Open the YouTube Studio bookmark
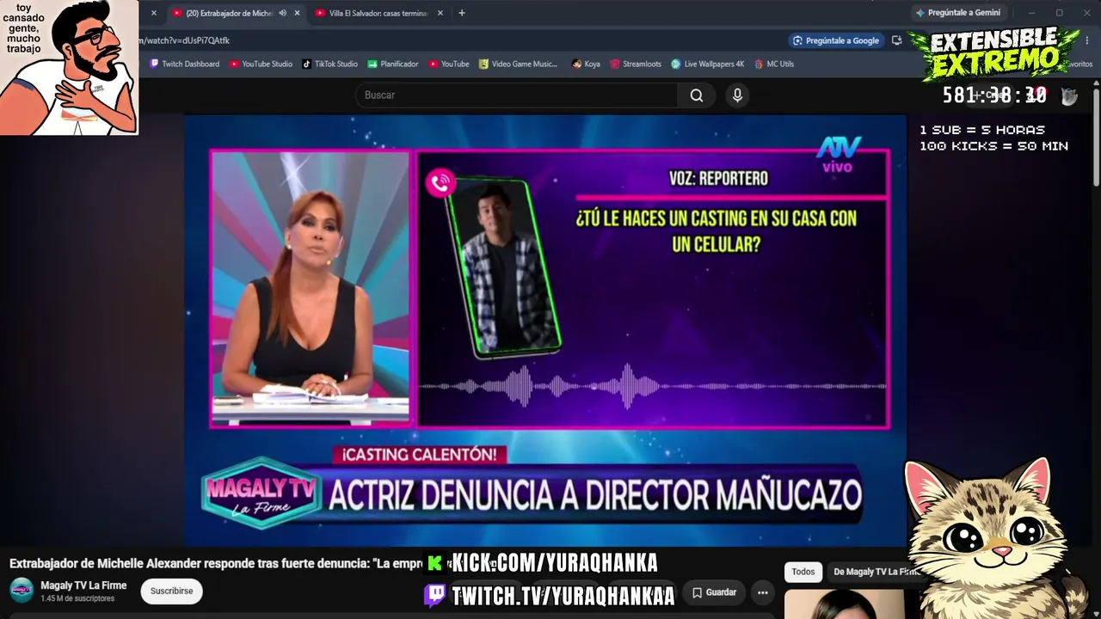Image resolution: width=1101 pixels, height=619 pixels. click(261, 64)
